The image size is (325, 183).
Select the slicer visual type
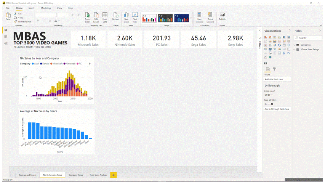coord(270,53)
